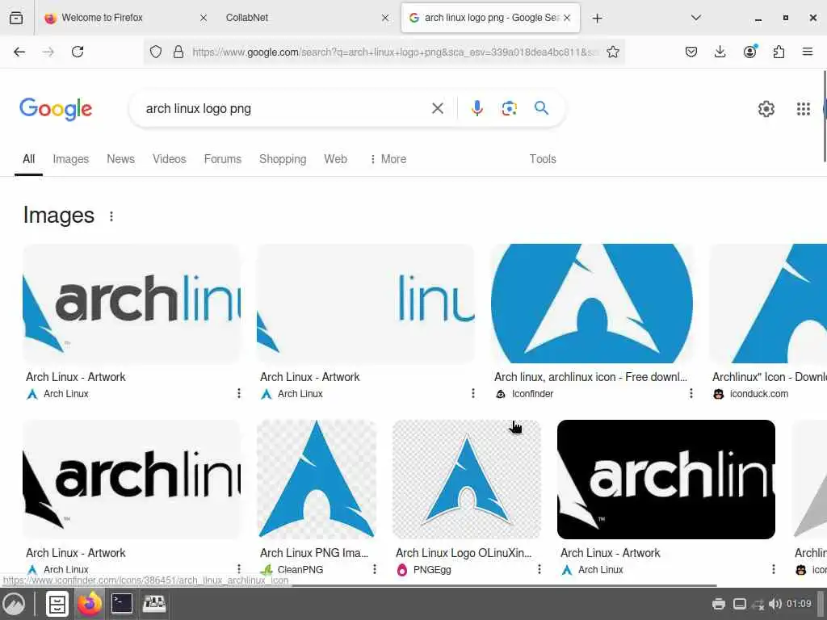Open new tab with plus button
Image resolution: width=827 pixels, height=620 pixels.
click(x=597, y=19)
